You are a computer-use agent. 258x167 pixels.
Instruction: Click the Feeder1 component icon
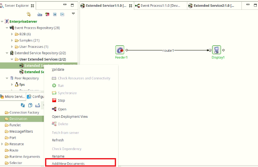point(119,50)
